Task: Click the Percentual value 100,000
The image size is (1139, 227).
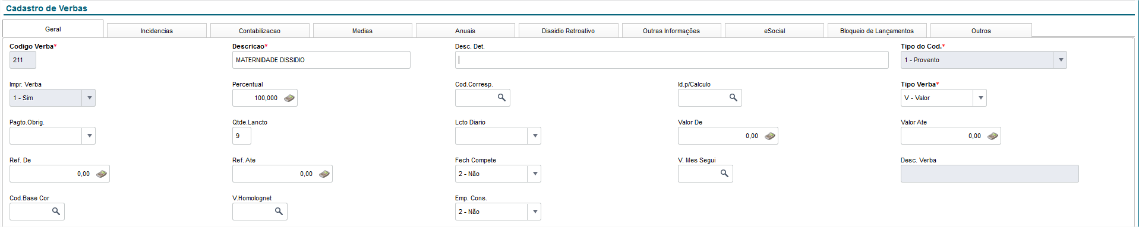Action: 266,98
